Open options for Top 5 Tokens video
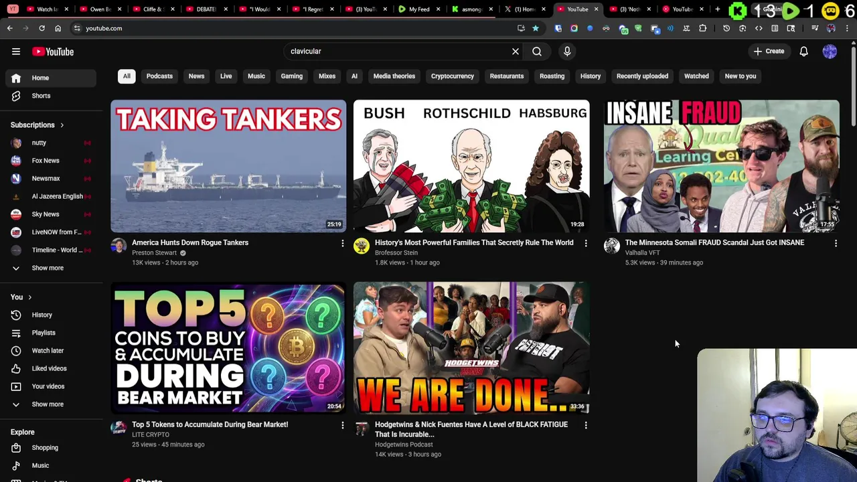 pos(342,425)
